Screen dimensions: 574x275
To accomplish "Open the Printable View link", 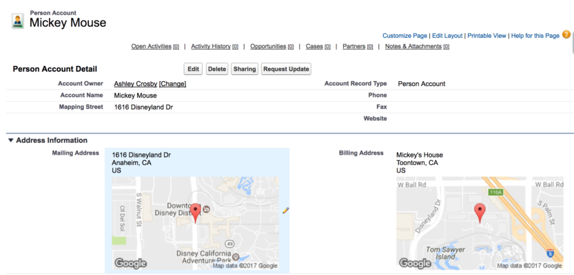I will 487,36.
